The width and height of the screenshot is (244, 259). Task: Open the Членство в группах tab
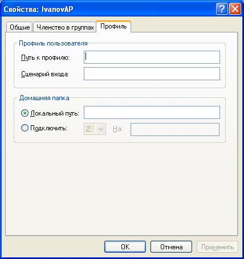tap(65, 27)
